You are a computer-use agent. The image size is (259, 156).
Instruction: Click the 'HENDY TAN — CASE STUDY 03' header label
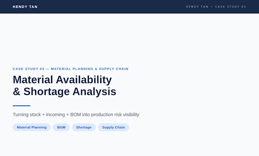click(216, 7)
